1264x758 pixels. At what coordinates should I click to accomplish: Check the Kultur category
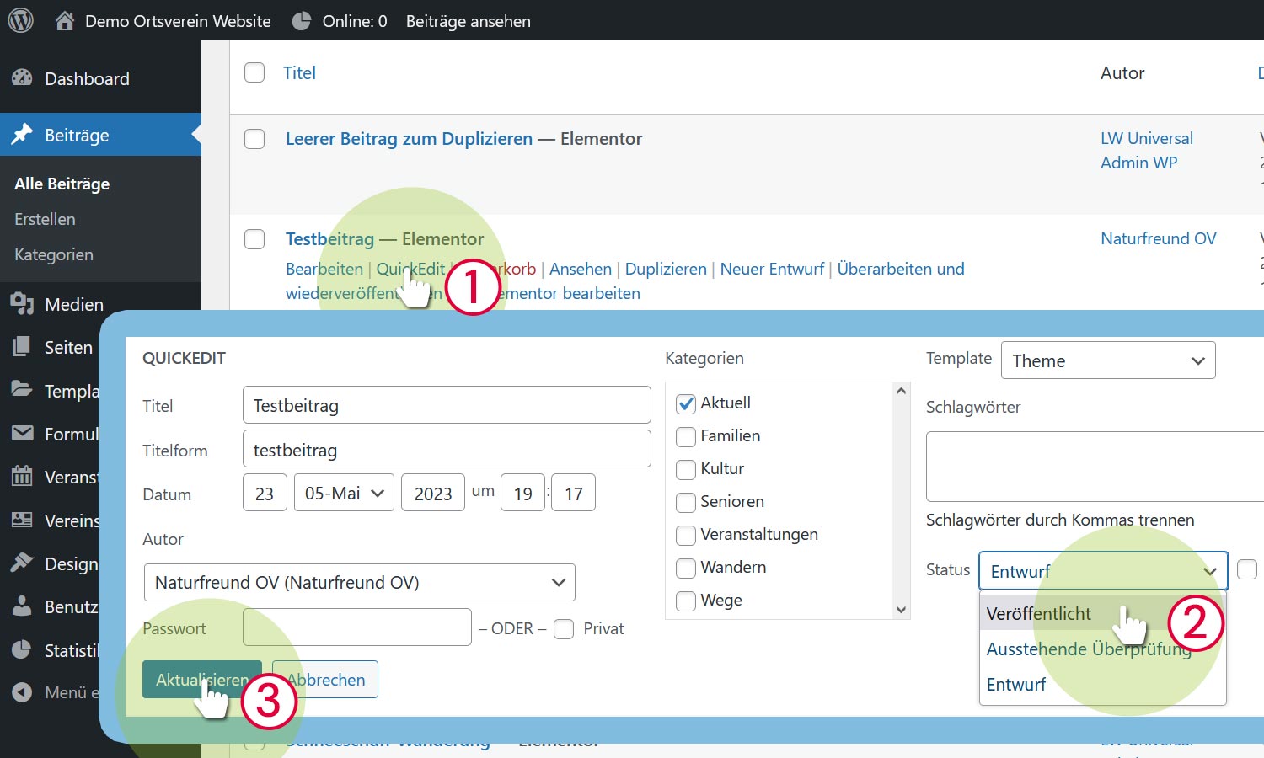[686, 469]
